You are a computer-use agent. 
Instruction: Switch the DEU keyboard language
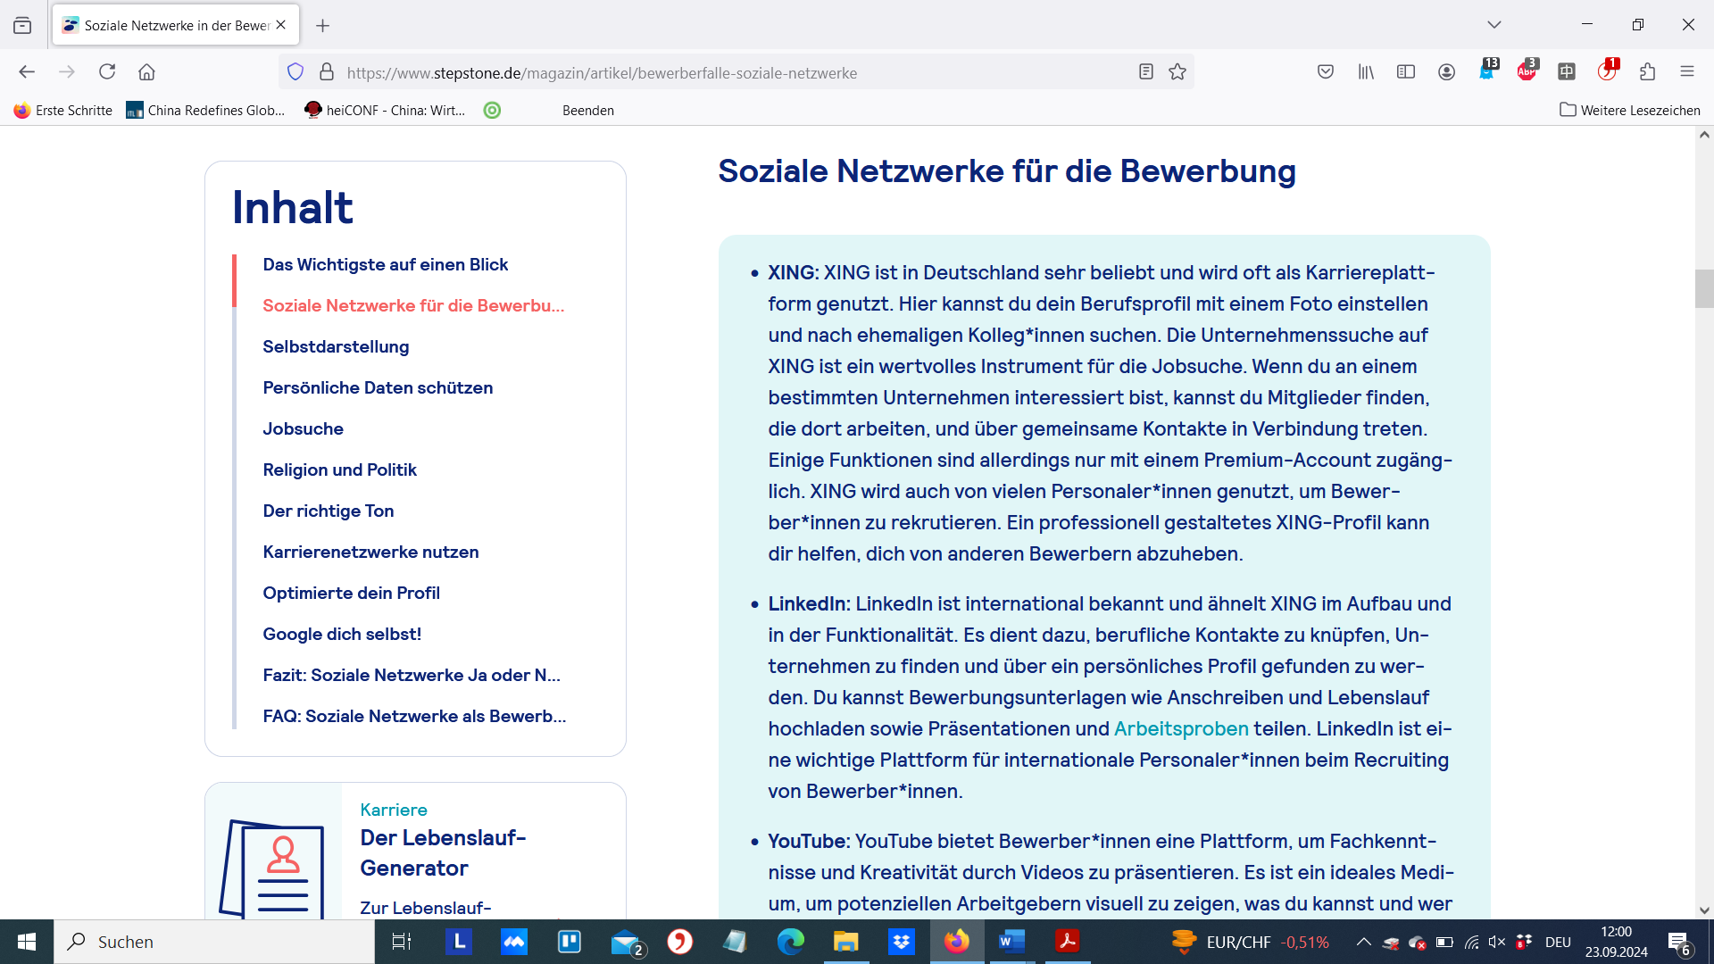[x=1558, y=942]
